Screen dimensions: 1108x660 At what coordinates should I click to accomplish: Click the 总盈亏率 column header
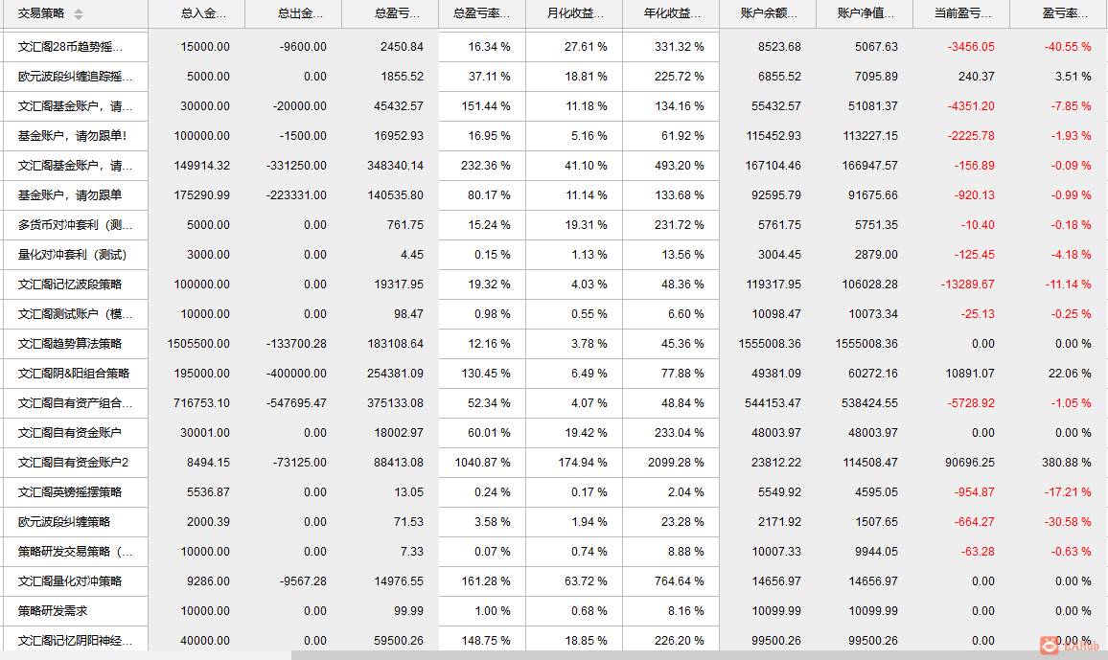[x=476, y=14]
